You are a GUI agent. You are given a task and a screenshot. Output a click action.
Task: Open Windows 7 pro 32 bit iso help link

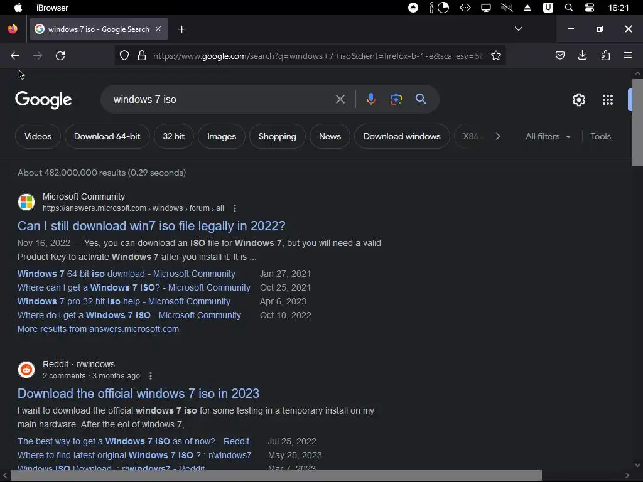coord(124,301)
